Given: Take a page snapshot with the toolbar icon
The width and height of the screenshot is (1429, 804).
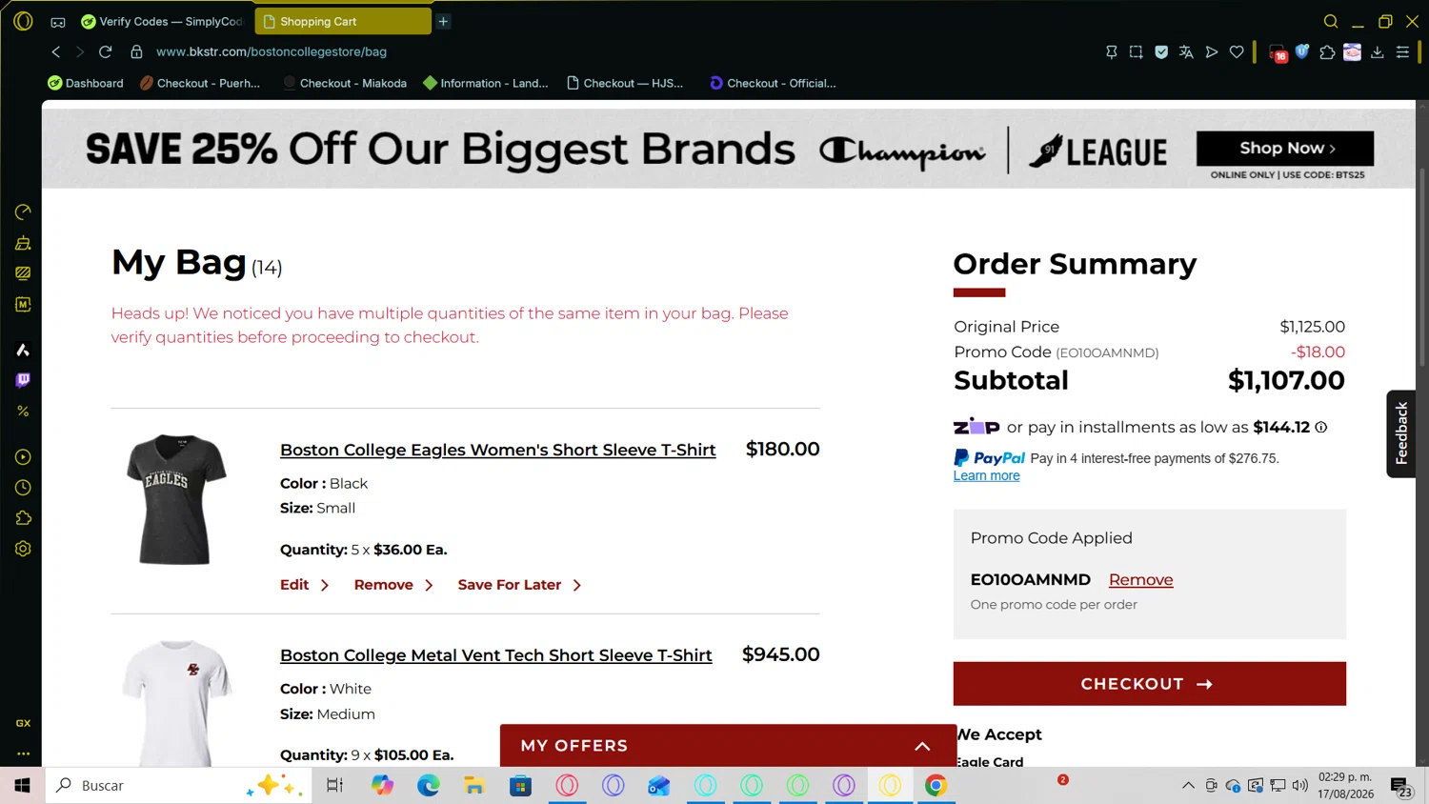Looking at the screenshot, I should point(1136,52).
